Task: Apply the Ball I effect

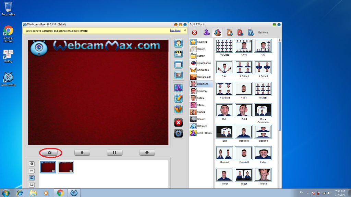Action: tap(224, 110)
